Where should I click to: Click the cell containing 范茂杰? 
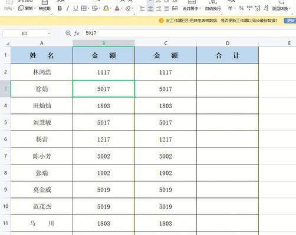click(42, 206)
